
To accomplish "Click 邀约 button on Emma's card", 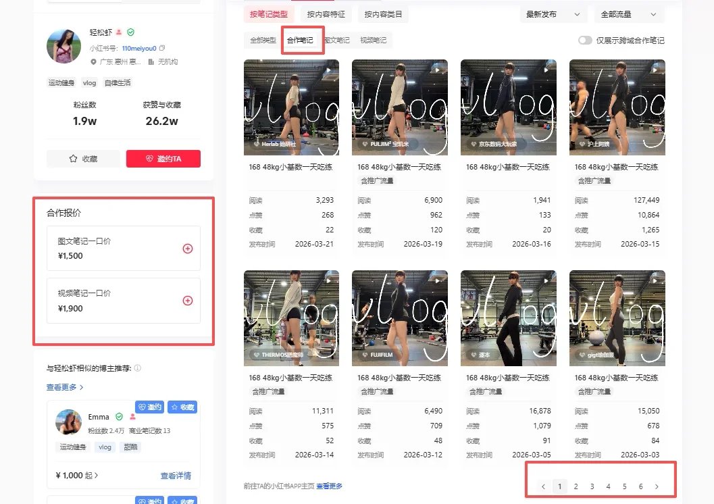I will pyautogui.click(x=150, y=407).
